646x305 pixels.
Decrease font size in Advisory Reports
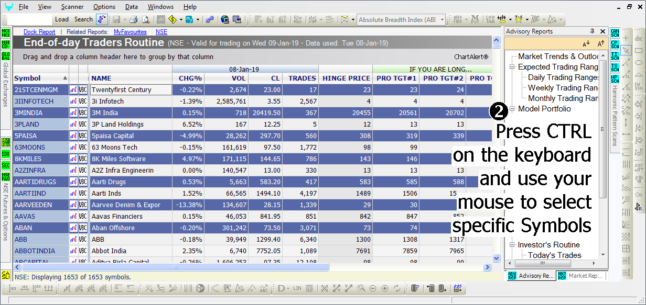click(x=586, y=43)
